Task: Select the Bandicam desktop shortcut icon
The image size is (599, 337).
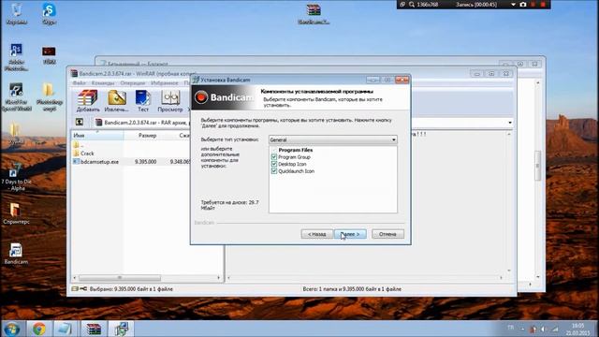Action: 16,254
